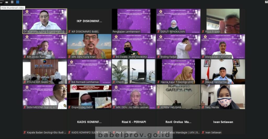
Task: Click muted mic icon beside Priyo Pribadi
Action: click(203, 32)
